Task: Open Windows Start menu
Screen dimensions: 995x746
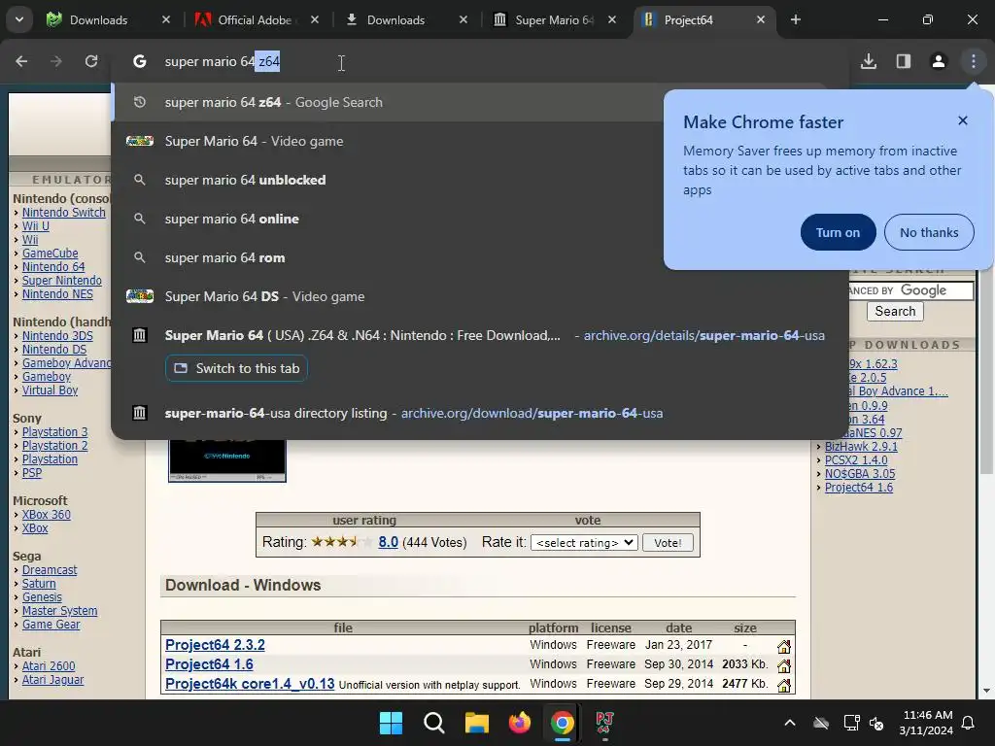Action: tap(391, 723)
